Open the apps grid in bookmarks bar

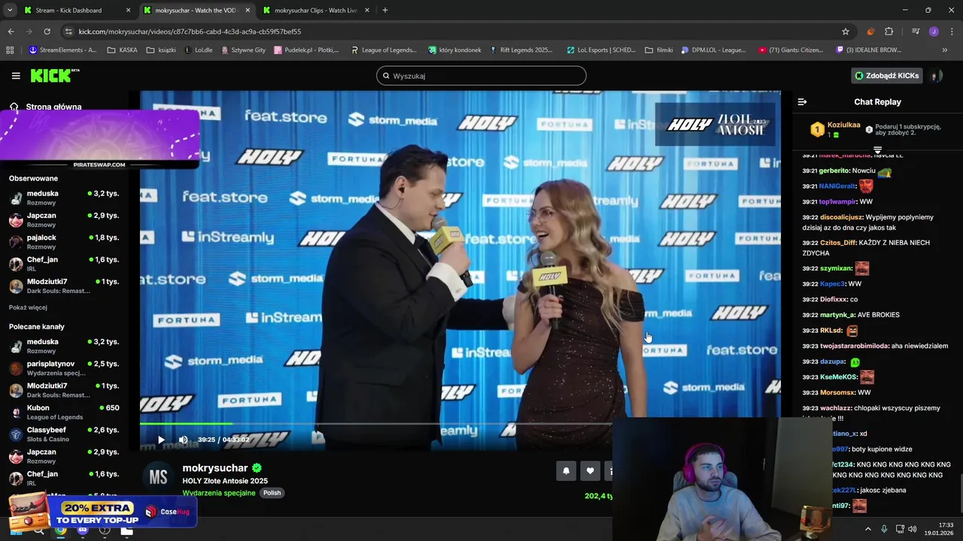click(x=10, y=50)
